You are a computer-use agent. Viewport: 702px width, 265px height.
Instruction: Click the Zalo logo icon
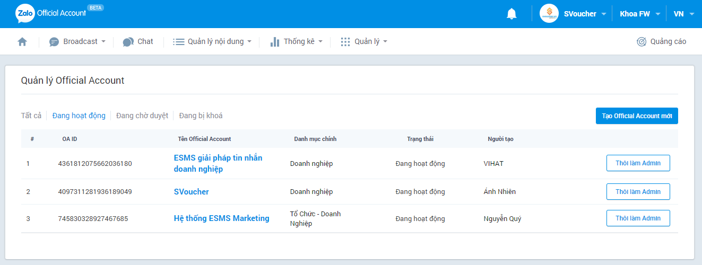click(x=25, y=14)
